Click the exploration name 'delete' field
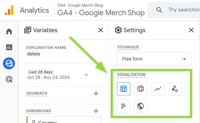The width and height of the screenshot is (200, 123). click(34, 54)
